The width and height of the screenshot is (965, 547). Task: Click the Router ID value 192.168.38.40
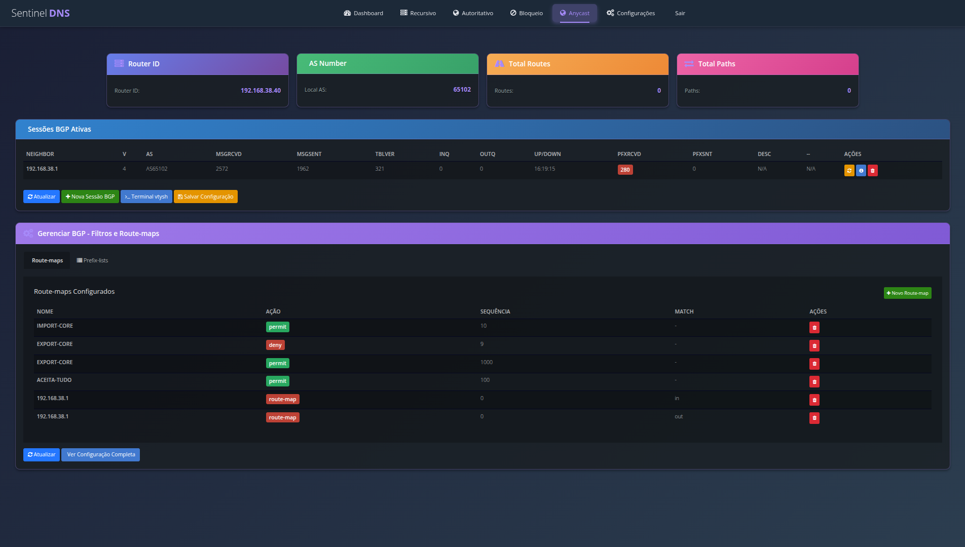pos(261,91)
